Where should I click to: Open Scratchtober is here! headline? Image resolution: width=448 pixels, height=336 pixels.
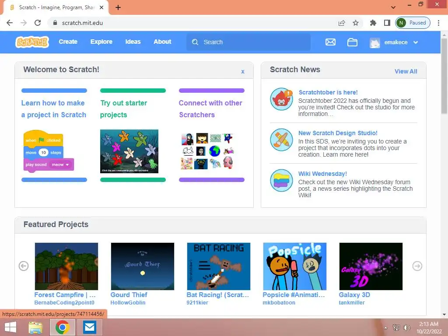coord(328,92)
